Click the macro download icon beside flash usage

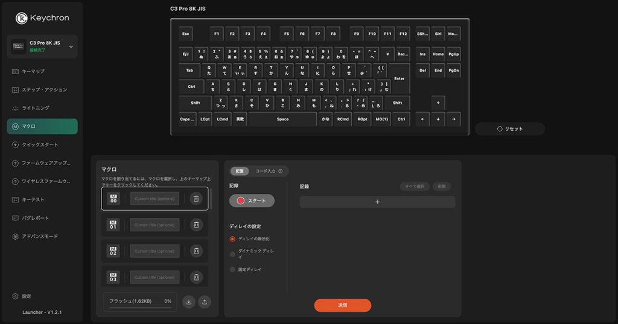point(189,302)
